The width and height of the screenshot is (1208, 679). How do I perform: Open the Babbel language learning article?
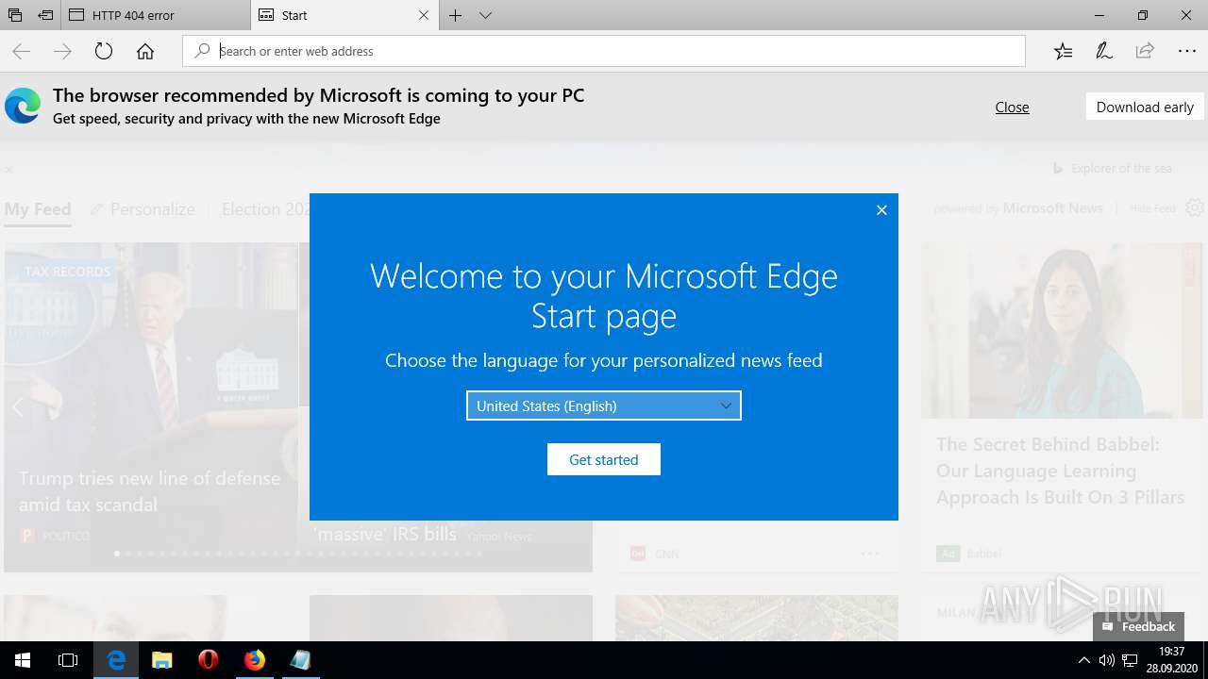[1060, 471]
